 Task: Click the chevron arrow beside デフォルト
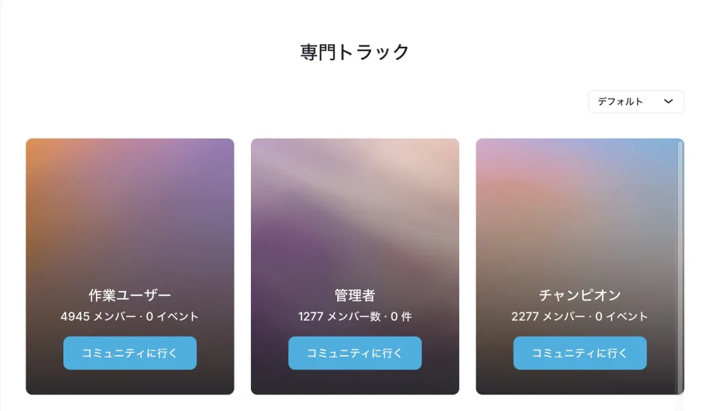[667, 101]
